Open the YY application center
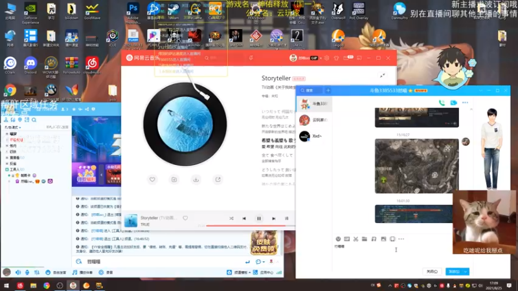Screen dimensions: 518x291 (264, 272)
